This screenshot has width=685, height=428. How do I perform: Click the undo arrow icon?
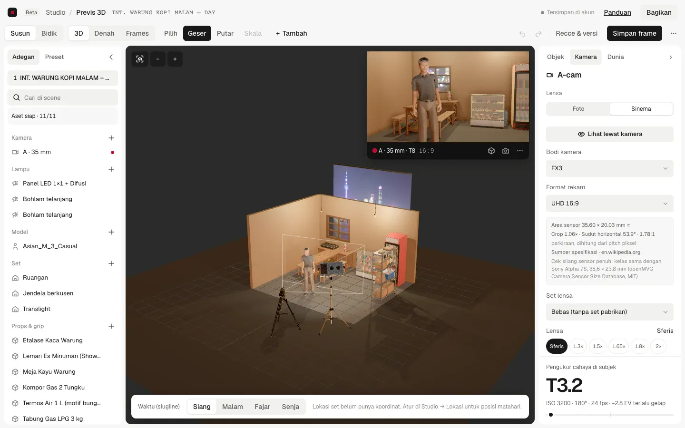coord(522,34)
